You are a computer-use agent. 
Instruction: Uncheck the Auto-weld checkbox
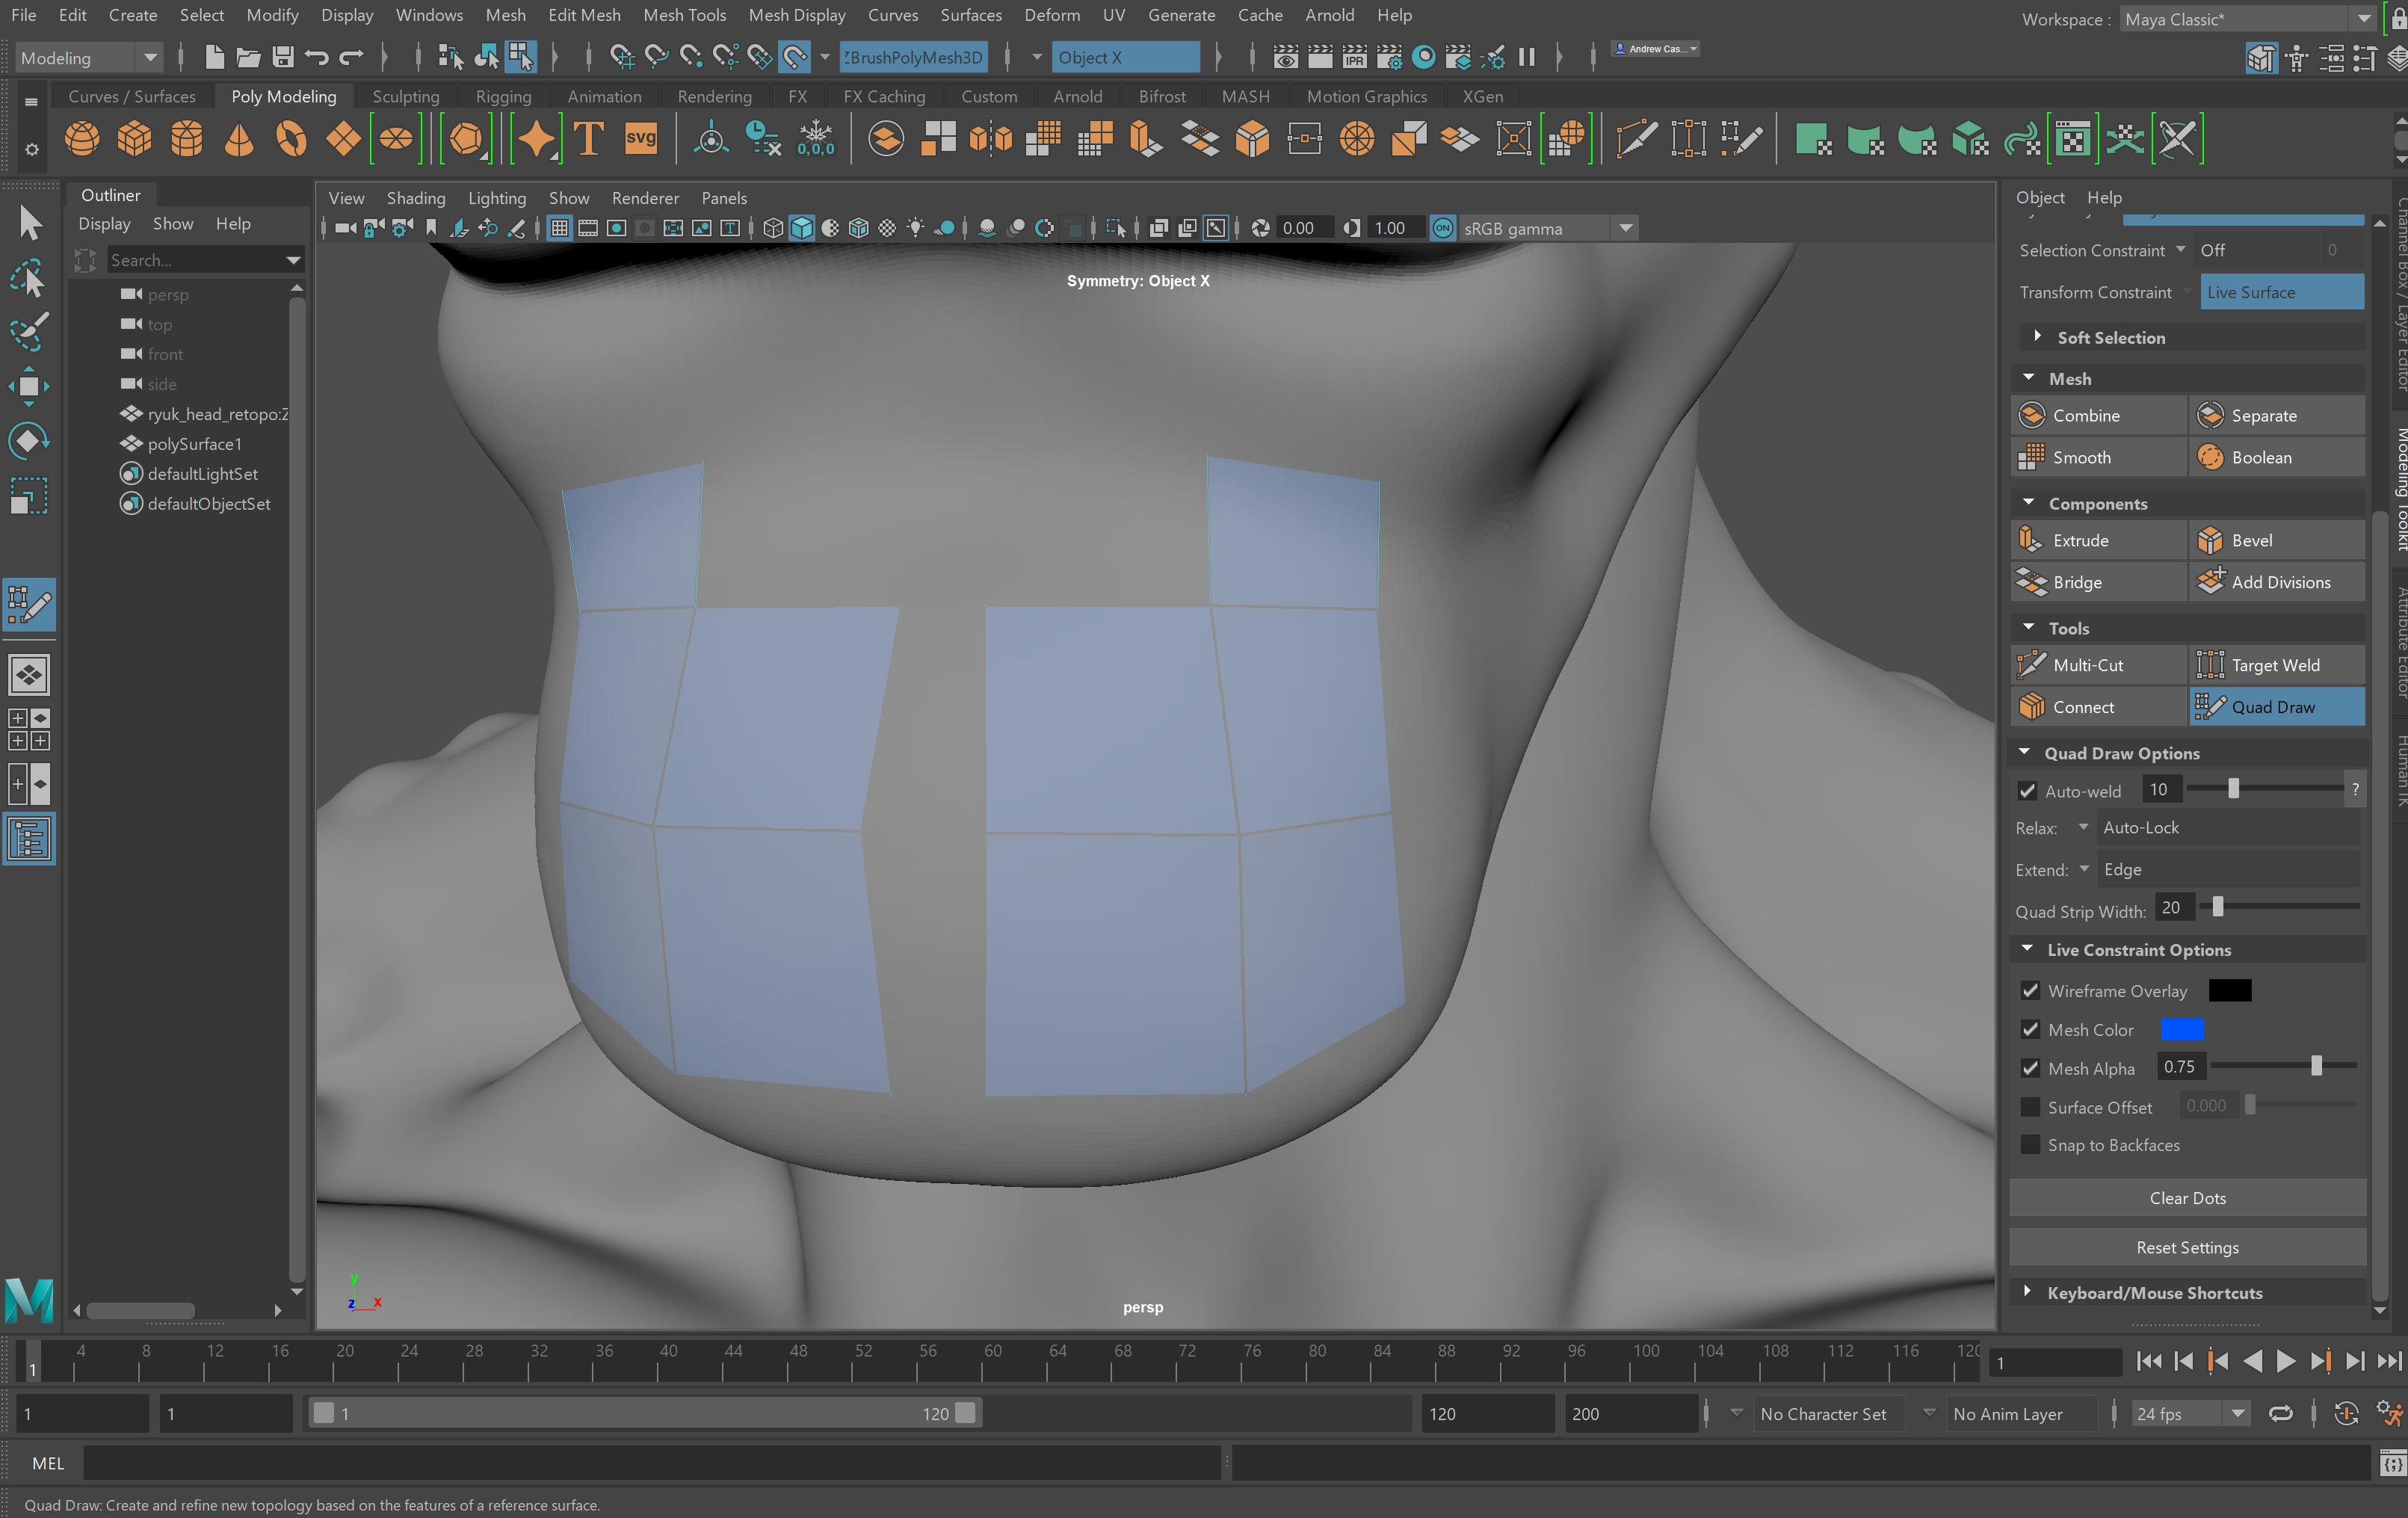[2027, 791]
